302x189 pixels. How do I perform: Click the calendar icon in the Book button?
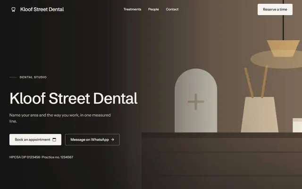click(54, 140)
